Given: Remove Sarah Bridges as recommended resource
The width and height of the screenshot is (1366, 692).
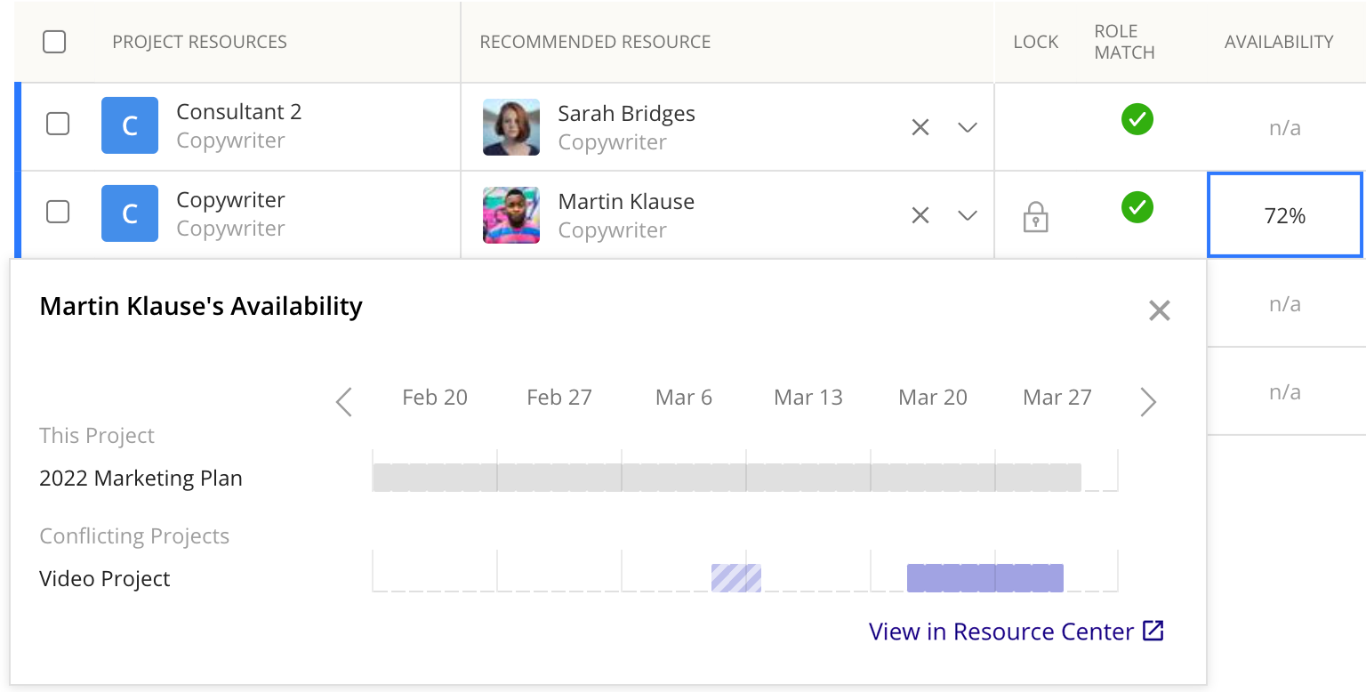Looking at the screenshot, I should (920, 127).
